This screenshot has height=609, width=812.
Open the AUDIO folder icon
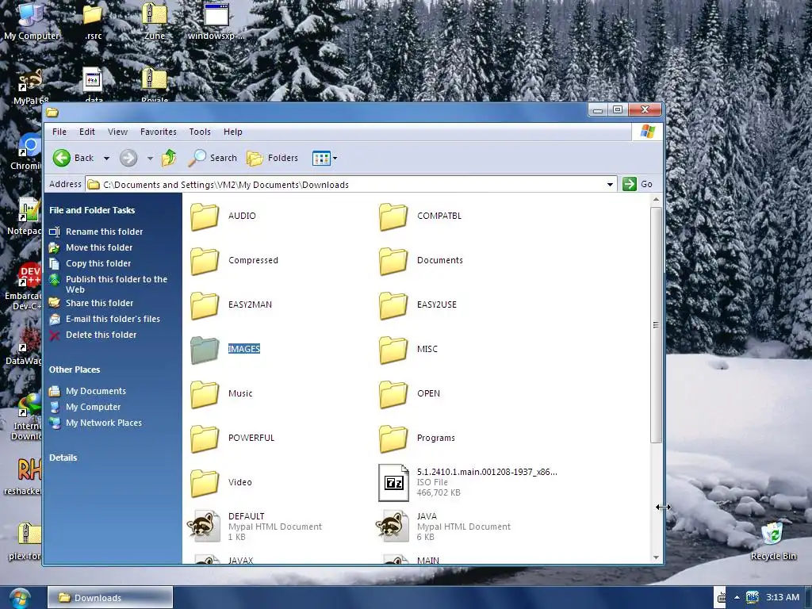(204, 216)
